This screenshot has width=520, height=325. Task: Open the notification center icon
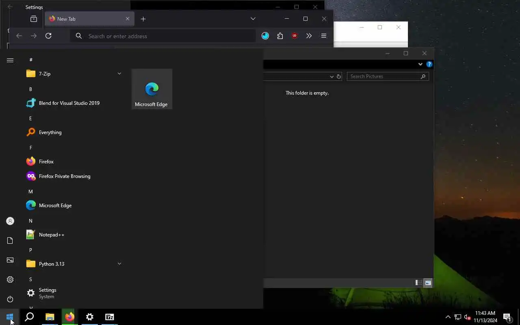pyautogui.click(x=507, y=317)
